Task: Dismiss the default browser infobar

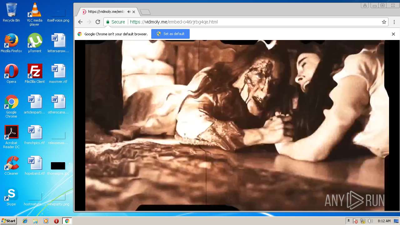Action: 393,34
